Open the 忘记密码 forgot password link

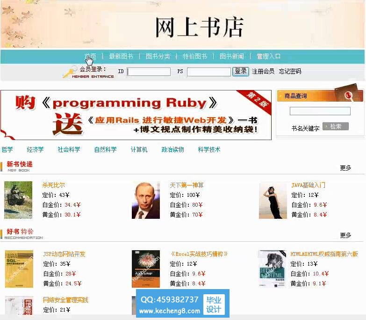click(290, 71)
